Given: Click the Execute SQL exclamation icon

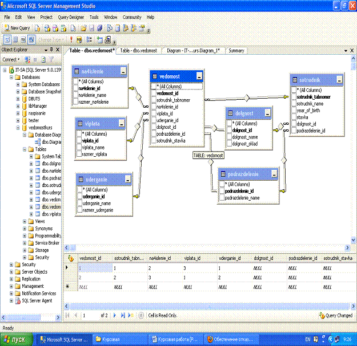Looking at the screenshot, I should [x=71, y=39].
